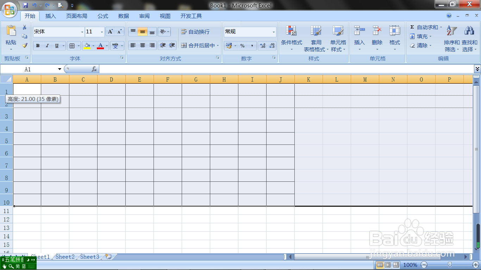Open the Sheet2 worksheet tab

[x=65, y=257]
